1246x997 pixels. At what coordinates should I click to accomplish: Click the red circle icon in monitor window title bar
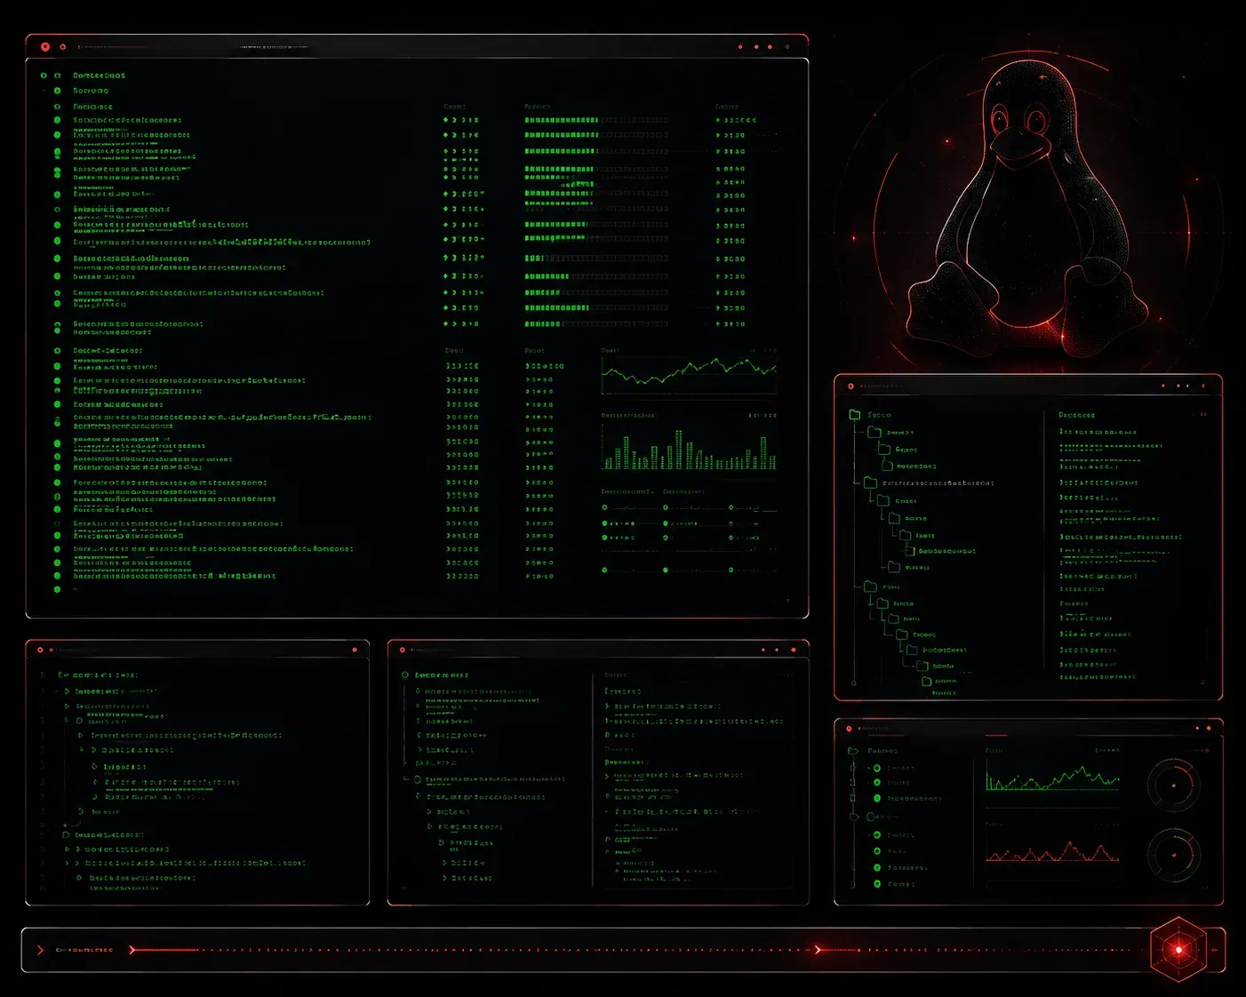[850, 728]
